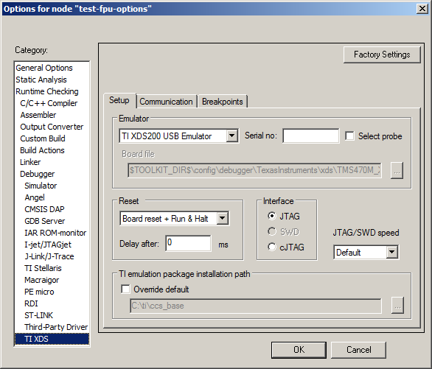
Task: Click the Board file browse button
Action: [x=397, y=171]
